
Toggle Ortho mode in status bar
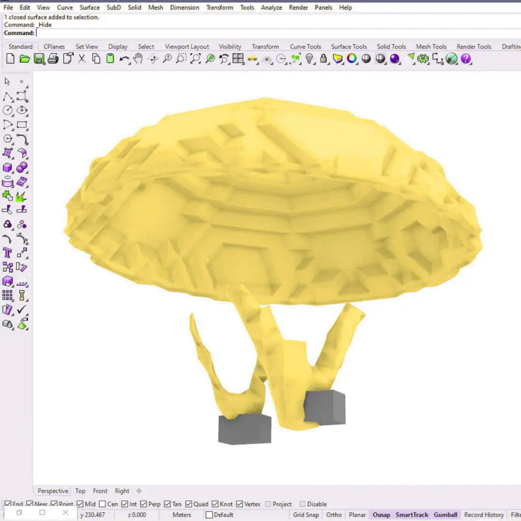(x=334, y=515)
